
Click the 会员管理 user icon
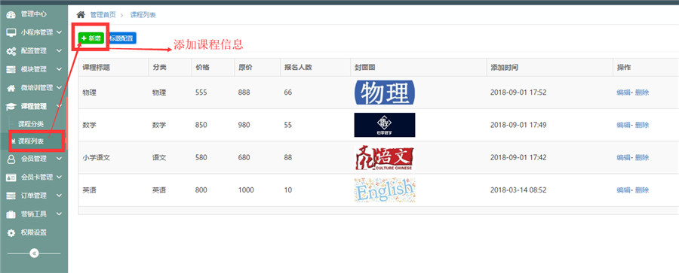click(11, 159)
